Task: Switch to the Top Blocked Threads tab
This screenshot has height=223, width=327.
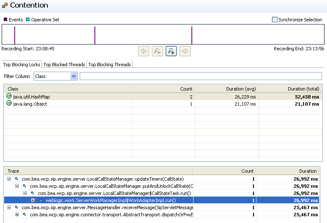Action: 64,65
